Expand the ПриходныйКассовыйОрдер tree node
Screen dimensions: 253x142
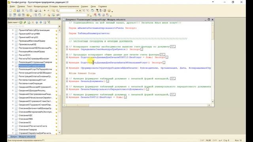13,41
